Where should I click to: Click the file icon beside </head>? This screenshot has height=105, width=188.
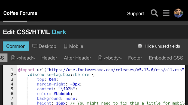click(x=13, y=58)
